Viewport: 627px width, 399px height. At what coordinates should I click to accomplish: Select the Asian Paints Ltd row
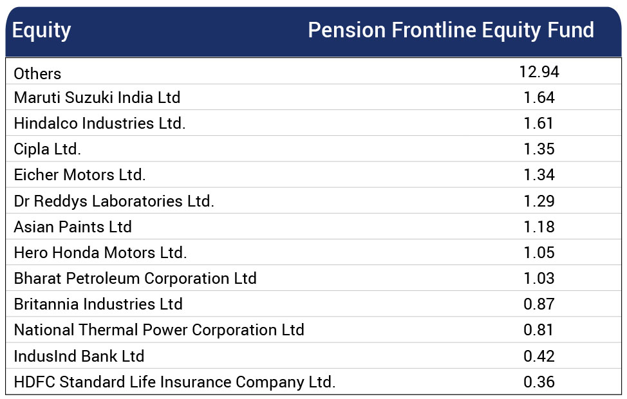click(313, 227)
